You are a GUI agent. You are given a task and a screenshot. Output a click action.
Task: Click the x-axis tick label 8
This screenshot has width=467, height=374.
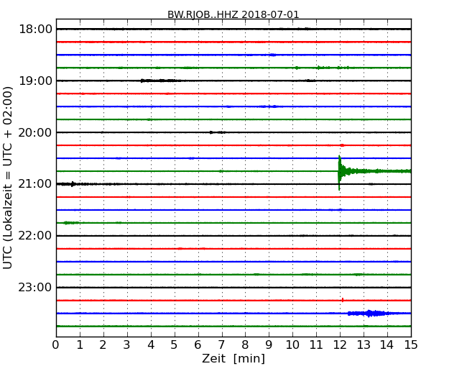[x=246, y=345]
